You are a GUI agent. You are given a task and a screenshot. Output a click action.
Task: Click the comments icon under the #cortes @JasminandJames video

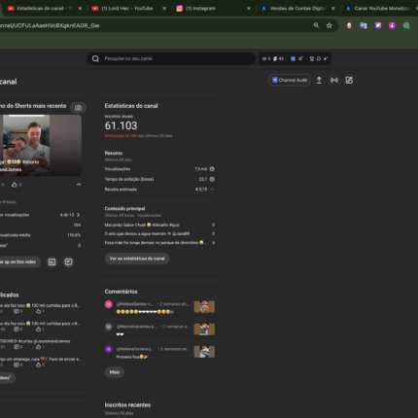(17, 347)
